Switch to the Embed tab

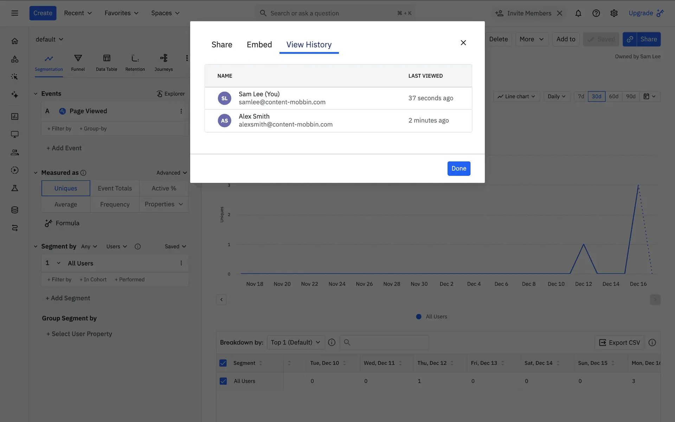(259, 45)
